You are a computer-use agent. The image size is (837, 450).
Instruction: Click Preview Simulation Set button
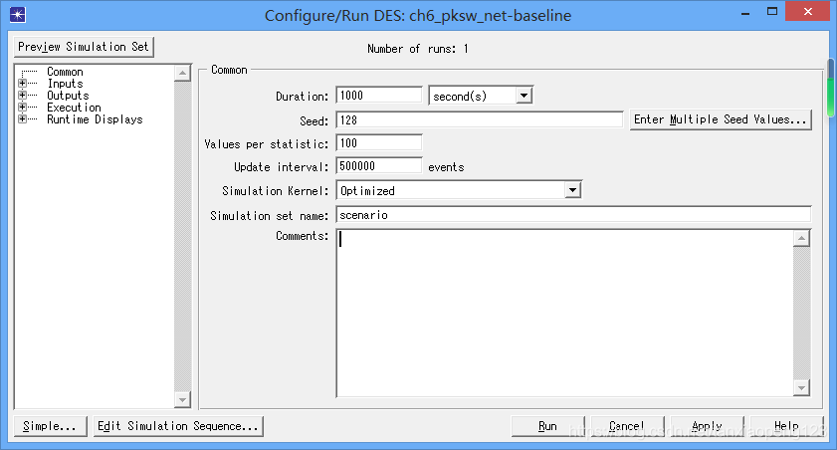[x=84, y=47]
